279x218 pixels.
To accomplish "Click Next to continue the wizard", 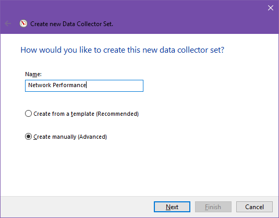I will 172,207.
